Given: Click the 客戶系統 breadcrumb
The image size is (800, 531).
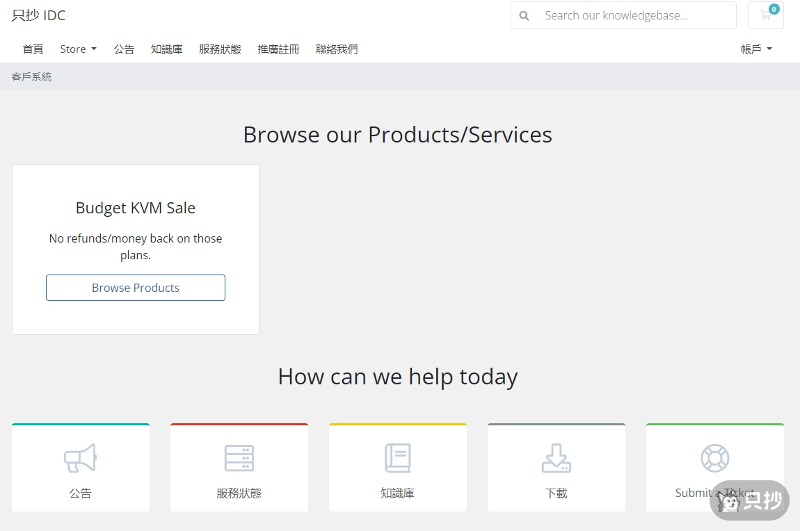Looking at the screenshot, I should pos(31,77).
